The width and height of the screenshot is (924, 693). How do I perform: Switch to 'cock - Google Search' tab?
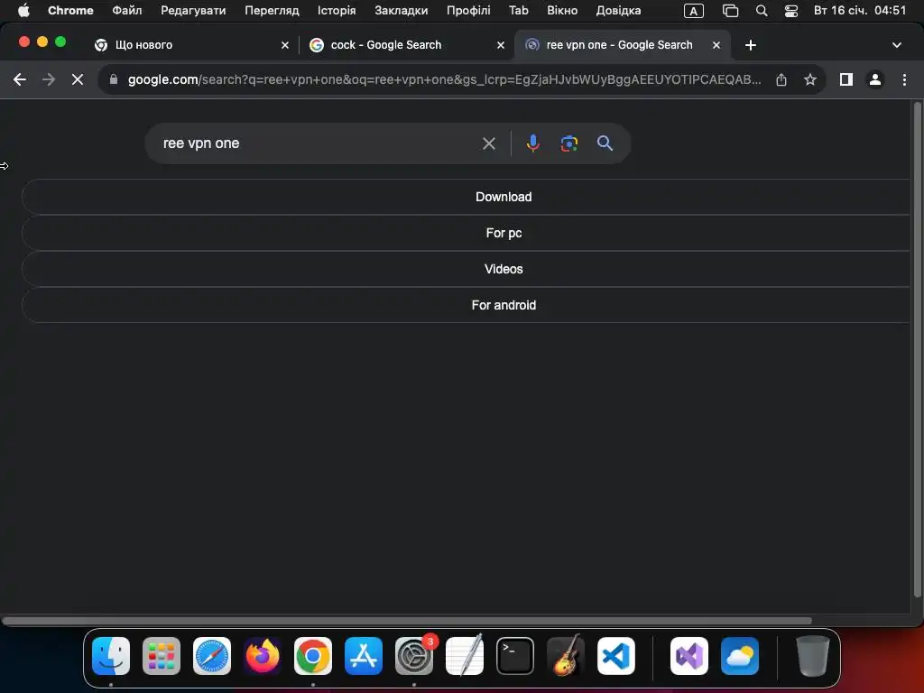tap(407, 45)
